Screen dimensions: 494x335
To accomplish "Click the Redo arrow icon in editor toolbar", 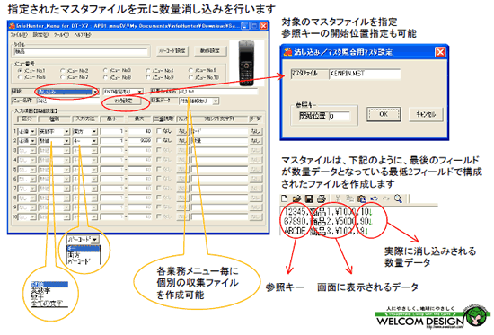I will pos(386,198).
